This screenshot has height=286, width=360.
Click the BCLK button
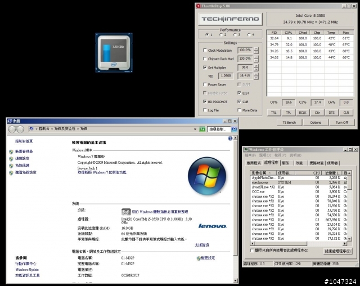pyautogui.click(x=303, y=113)
